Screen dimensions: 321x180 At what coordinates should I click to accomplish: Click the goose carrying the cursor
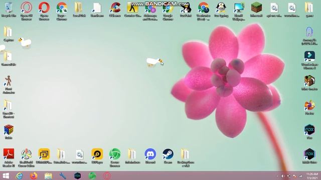coord(154,62)
